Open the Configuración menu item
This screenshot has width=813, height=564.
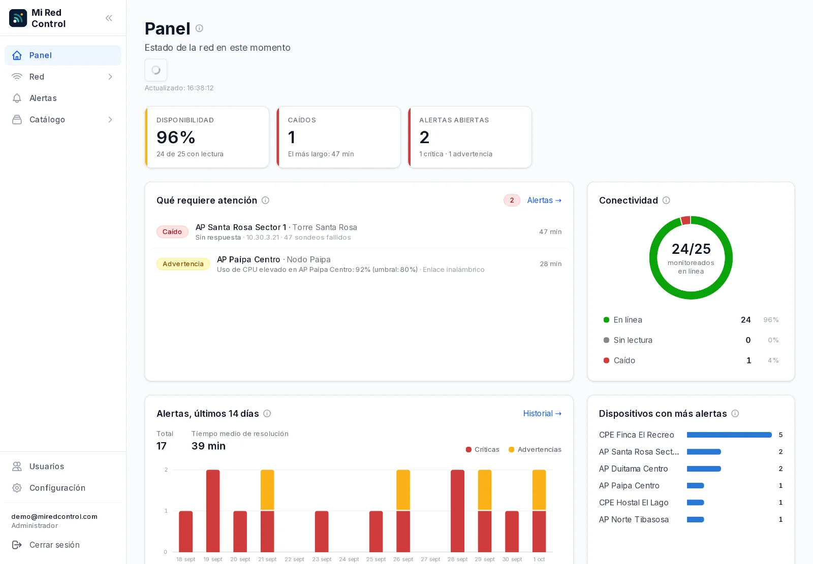[x=63, y=487]
